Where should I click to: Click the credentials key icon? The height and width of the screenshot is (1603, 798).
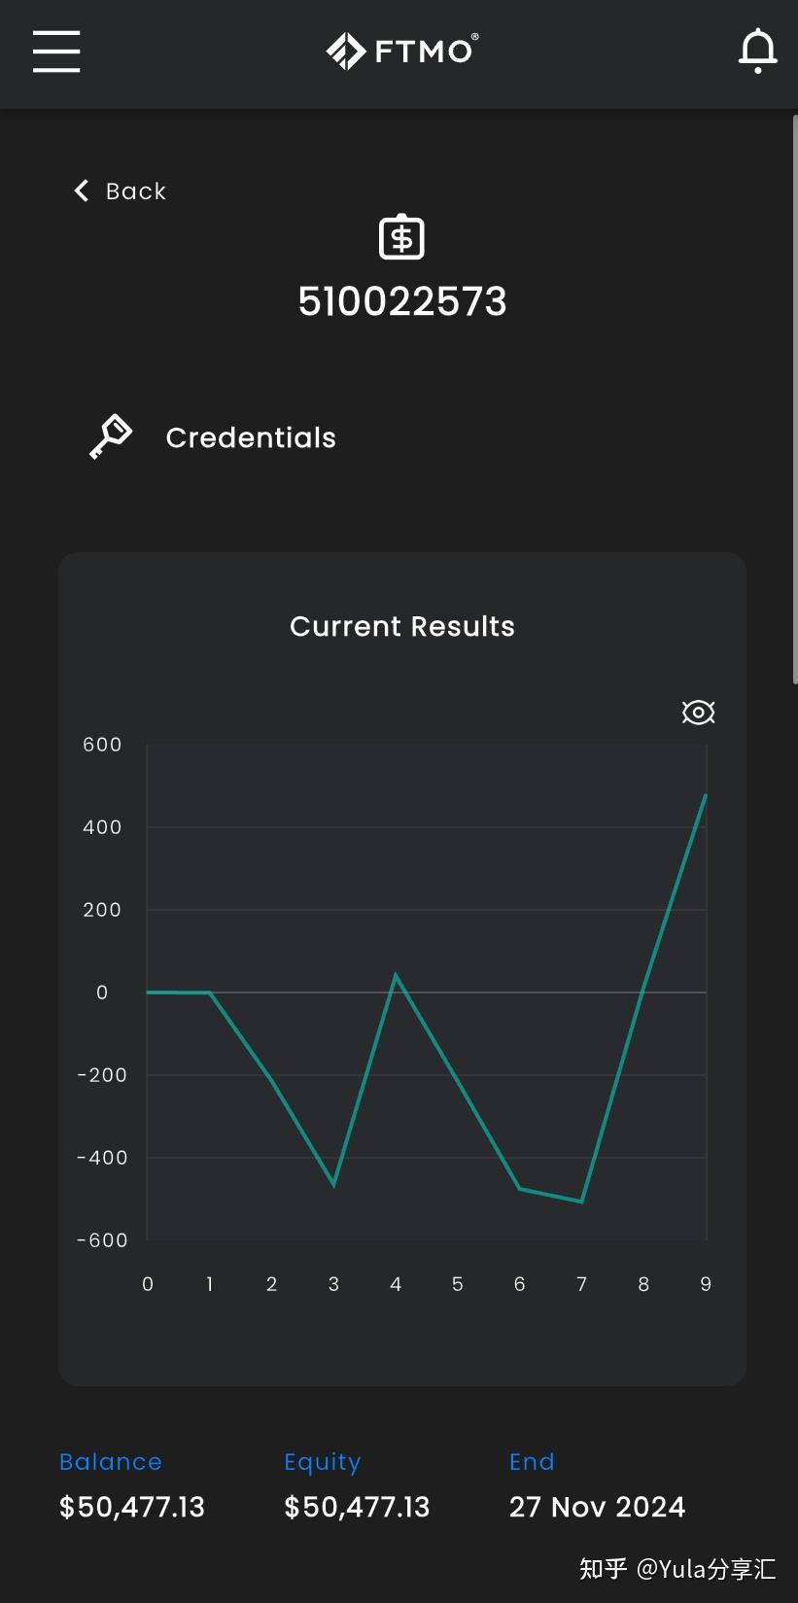click(x=111, y=437)
